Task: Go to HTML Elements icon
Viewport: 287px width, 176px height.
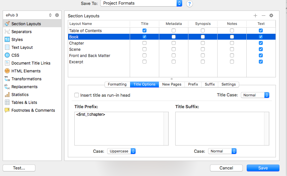Action: coord(7,71)
